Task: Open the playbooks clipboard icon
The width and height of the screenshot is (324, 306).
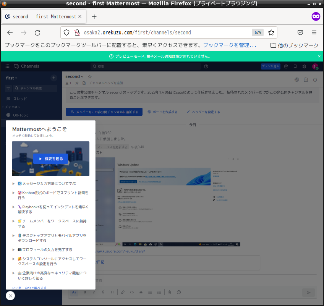Action: tap(306, 79)
